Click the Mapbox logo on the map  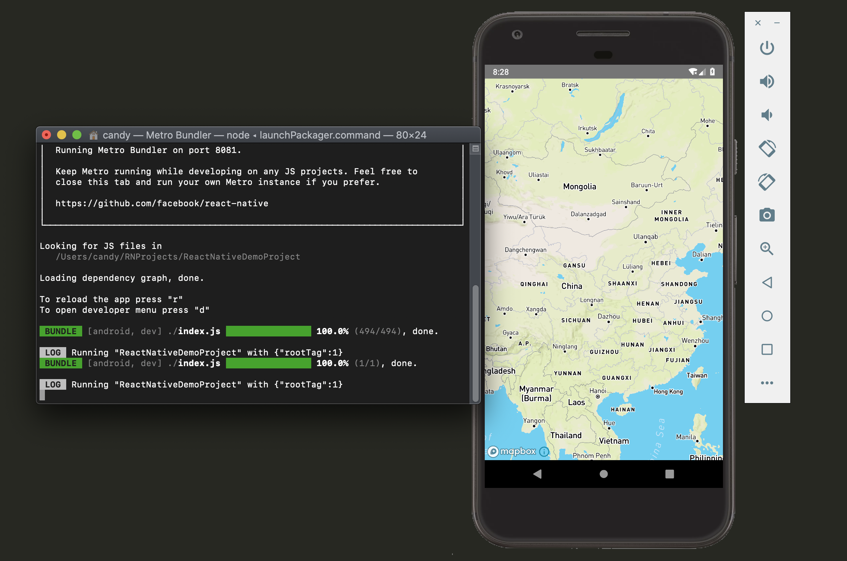[x=512, y=452]
